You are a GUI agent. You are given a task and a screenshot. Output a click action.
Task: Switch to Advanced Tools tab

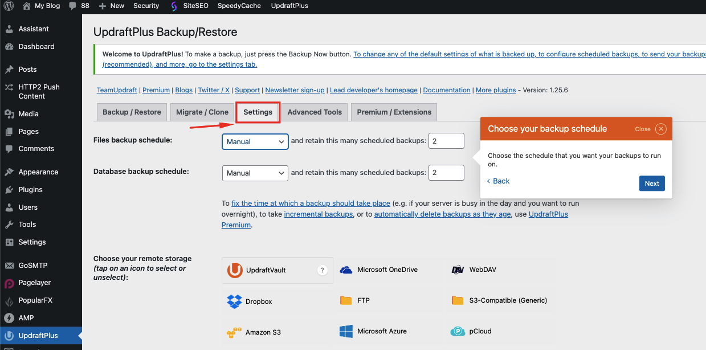coord(315,112)
